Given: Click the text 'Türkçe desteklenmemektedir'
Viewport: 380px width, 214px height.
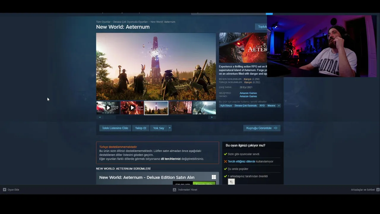Looking at the screenshot, I should coord(118,147).
